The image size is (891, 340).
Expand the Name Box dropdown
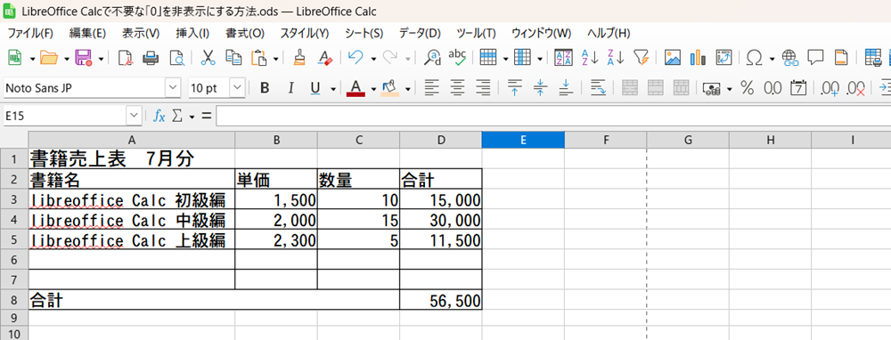(x=135, y=116)
